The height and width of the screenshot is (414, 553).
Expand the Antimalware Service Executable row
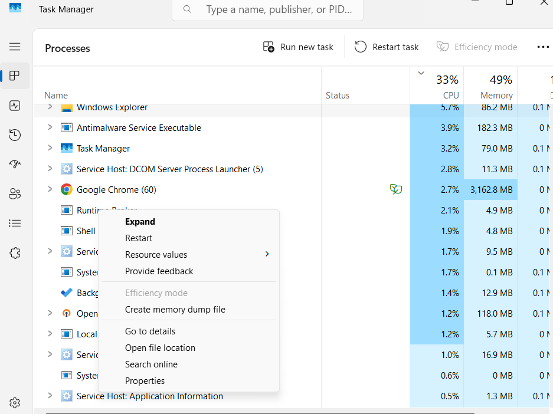[x=50, y=127]
